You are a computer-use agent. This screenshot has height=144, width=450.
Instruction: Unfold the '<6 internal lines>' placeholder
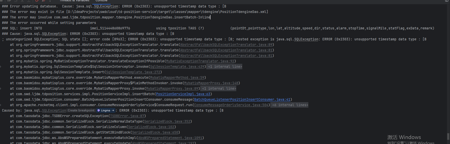(x=290, y=105)
